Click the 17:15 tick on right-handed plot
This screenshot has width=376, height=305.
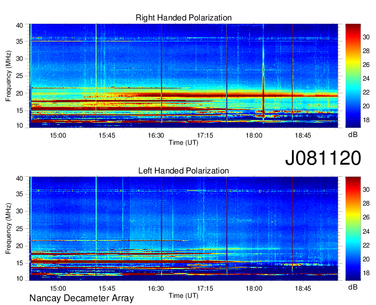point(205,135)
